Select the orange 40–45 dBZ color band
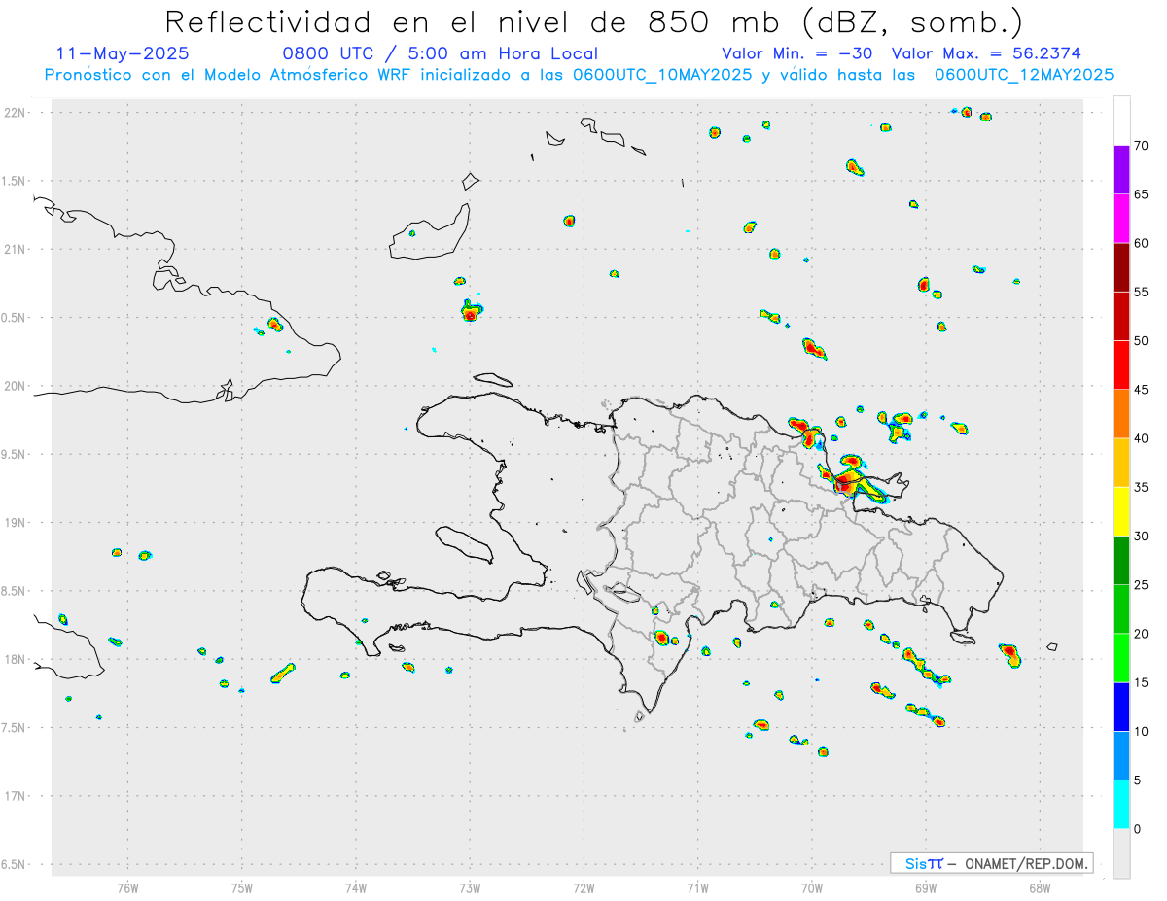The height and width of the screenshot is (901, 1167). click(1121, 414)
